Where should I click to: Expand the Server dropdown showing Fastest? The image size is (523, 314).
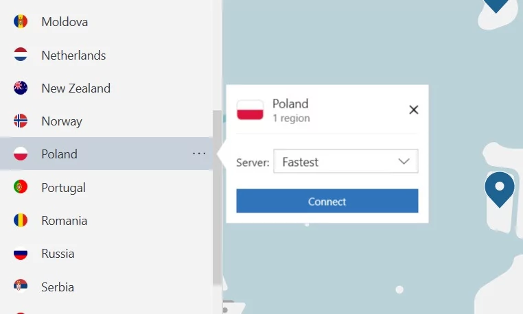point(345,161)
